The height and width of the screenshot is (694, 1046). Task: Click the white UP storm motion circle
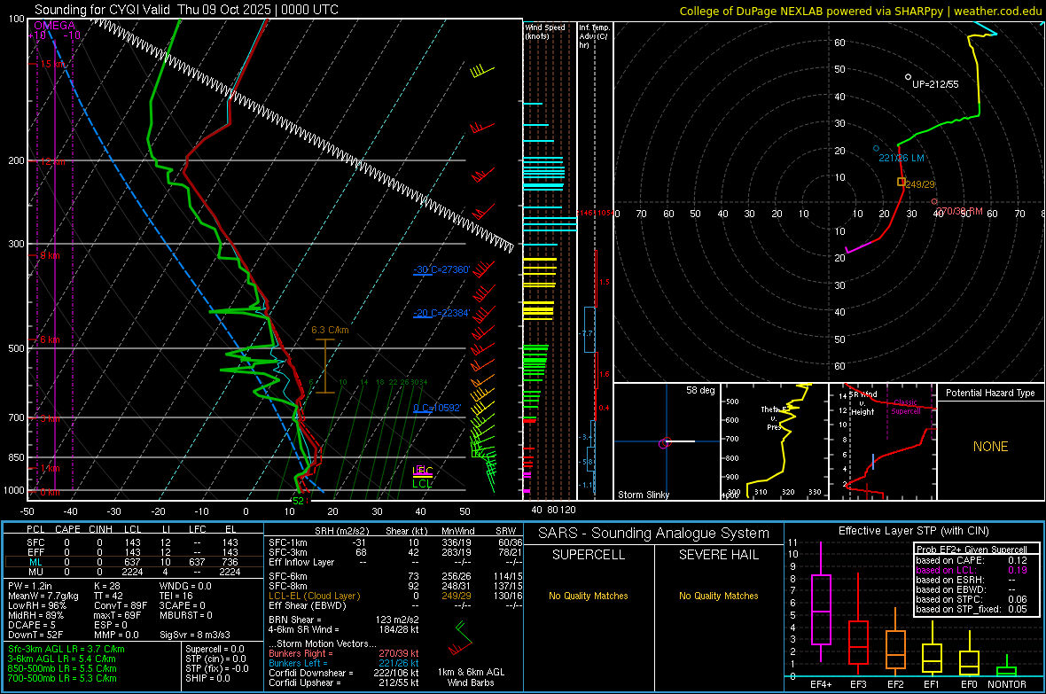(908, 77)
